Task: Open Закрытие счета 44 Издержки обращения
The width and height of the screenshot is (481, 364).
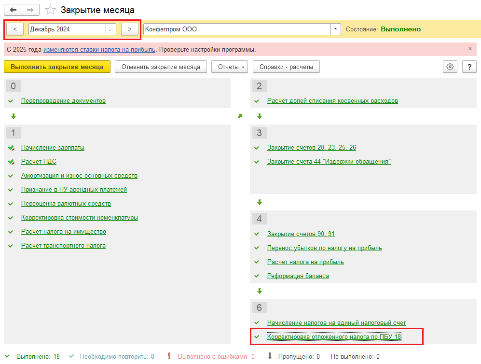Action: coord(329,161)
